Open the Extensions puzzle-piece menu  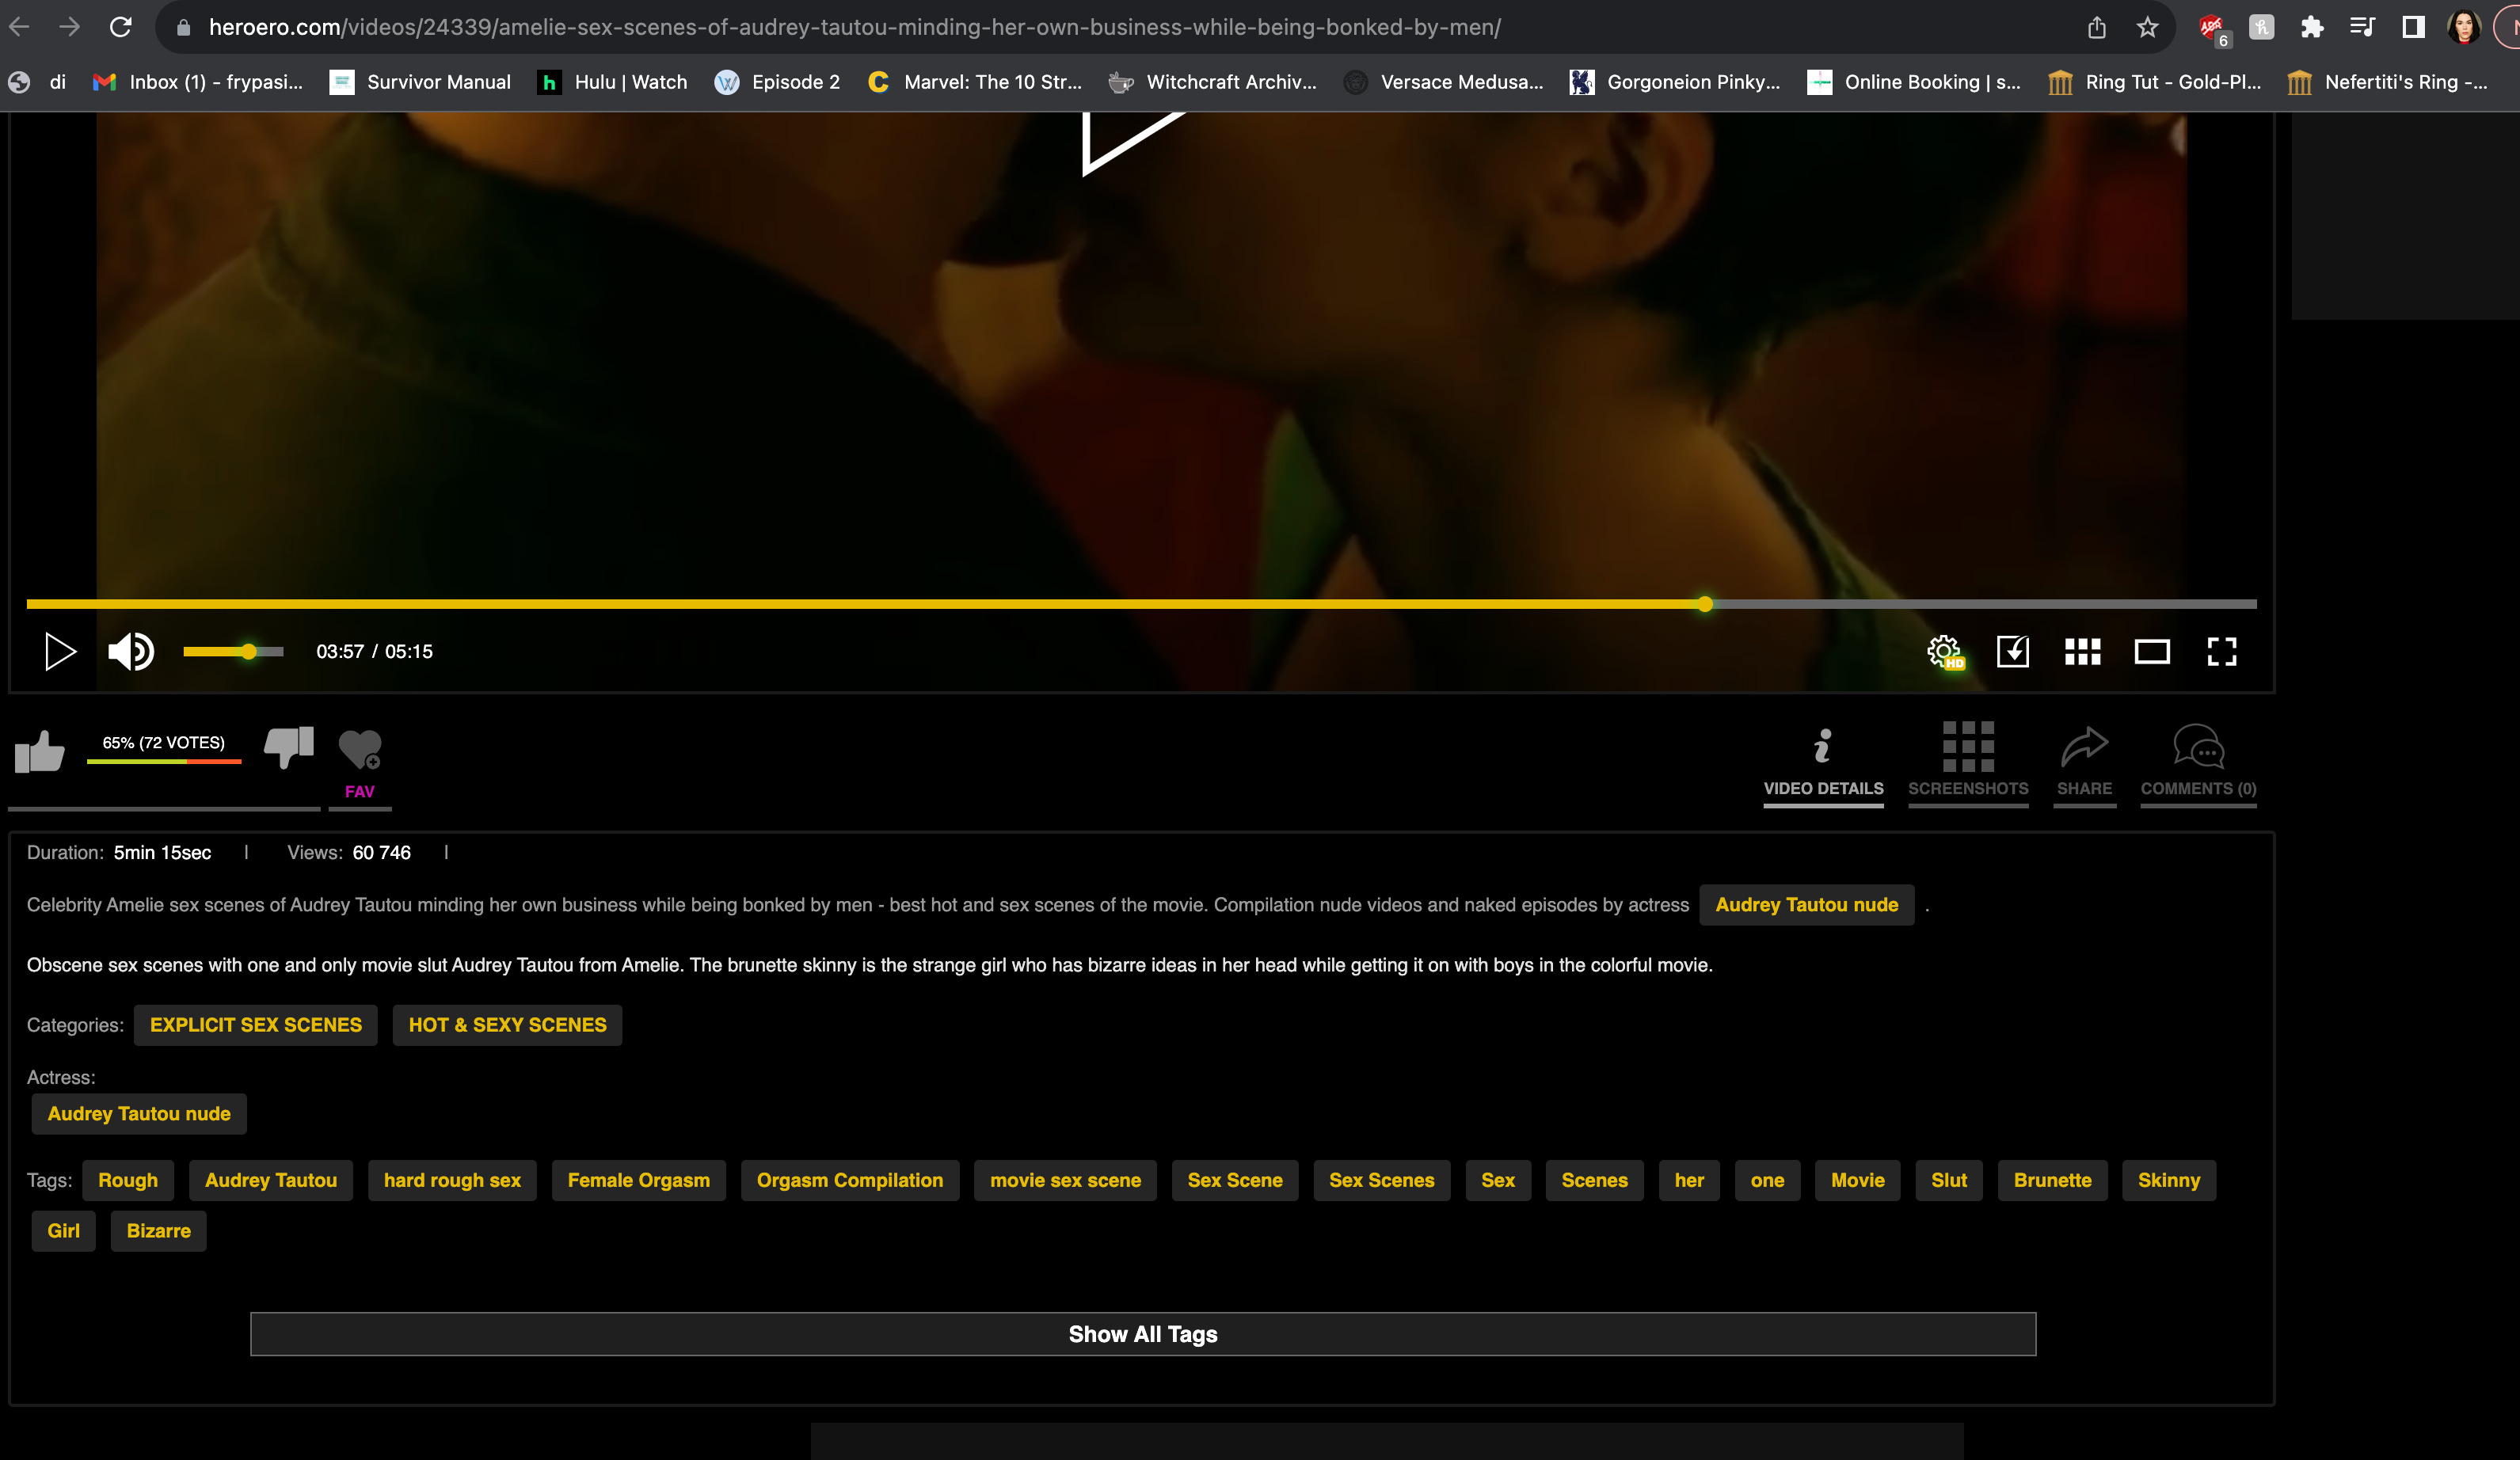click(2311, 28)
